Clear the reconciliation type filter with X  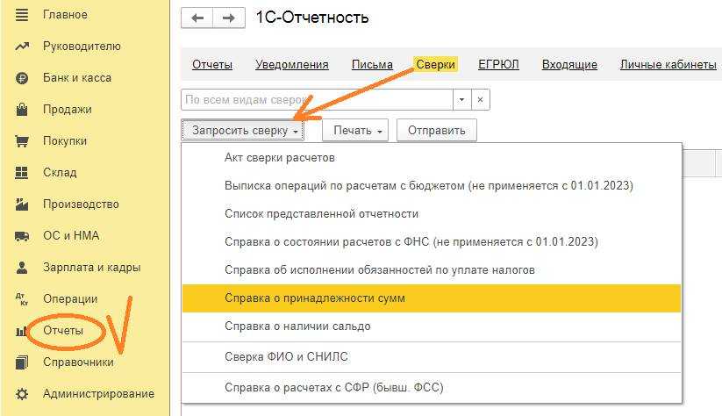click(x=480, y=99)
